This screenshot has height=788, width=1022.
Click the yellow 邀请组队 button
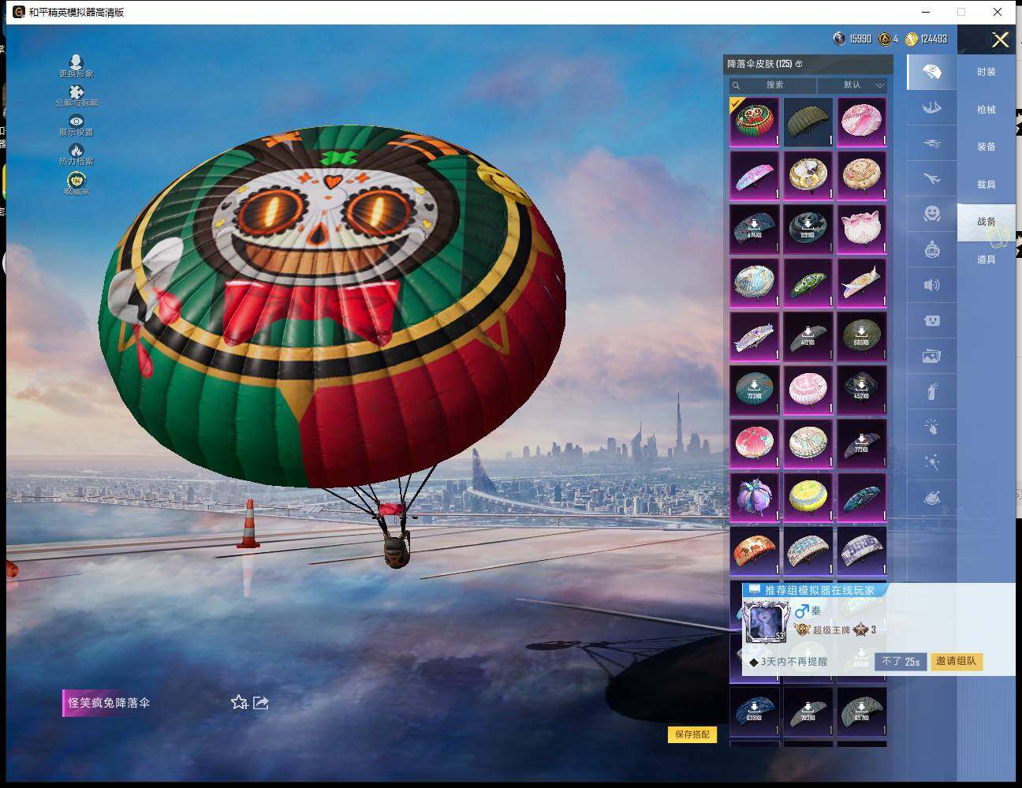956,661
